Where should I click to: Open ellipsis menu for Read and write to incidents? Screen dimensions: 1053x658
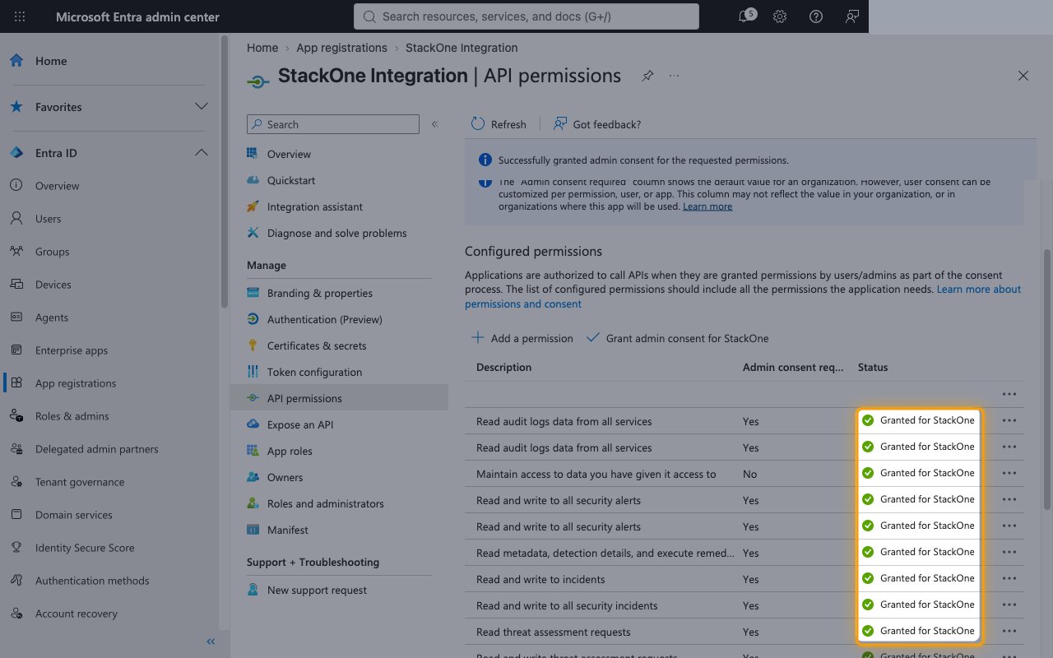point(1009,578)
